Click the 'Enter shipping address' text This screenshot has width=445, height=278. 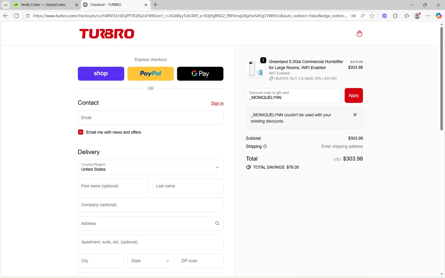click(x=342, y=146)
